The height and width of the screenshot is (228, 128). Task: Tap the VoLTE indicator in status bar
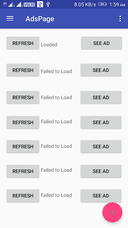29,5
